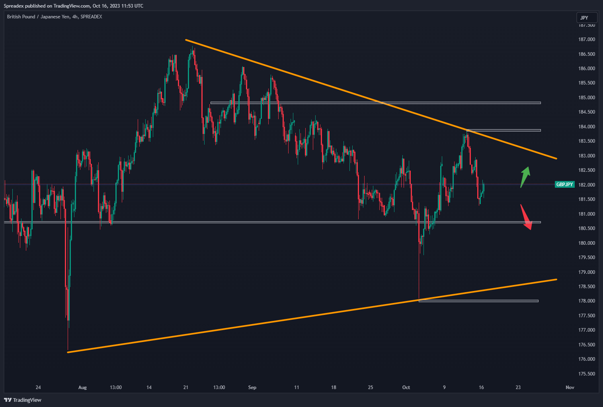
Task: Select the descending orange upper trendline
Action: click(370, 99)
